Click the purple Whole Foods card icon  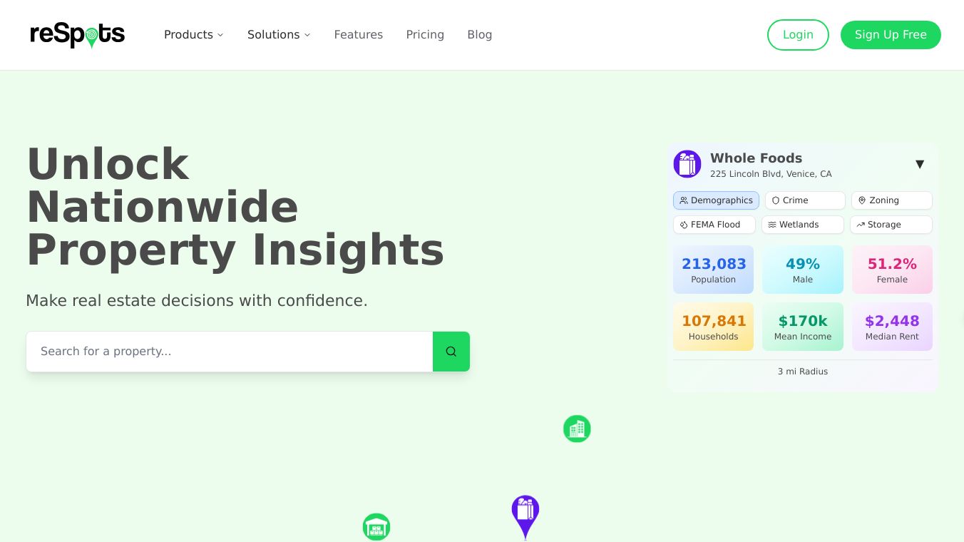pos(687,164)
